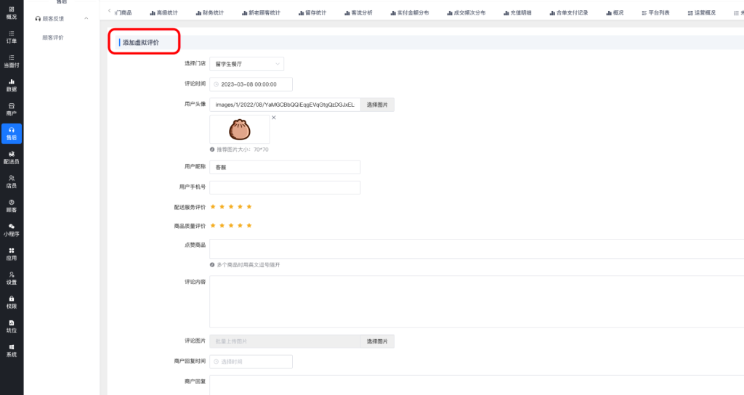Go to 商户 in the sidebar
The width and height of the screenshot is (744, 395).
(x=12, y=109)
